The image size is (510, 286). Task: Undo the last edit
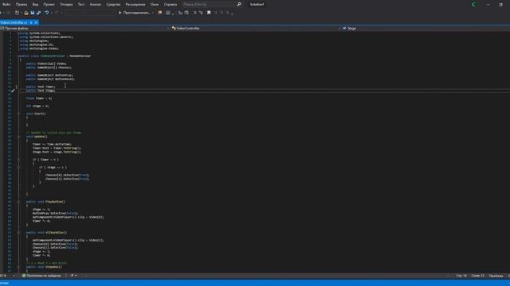click(47, 13)
